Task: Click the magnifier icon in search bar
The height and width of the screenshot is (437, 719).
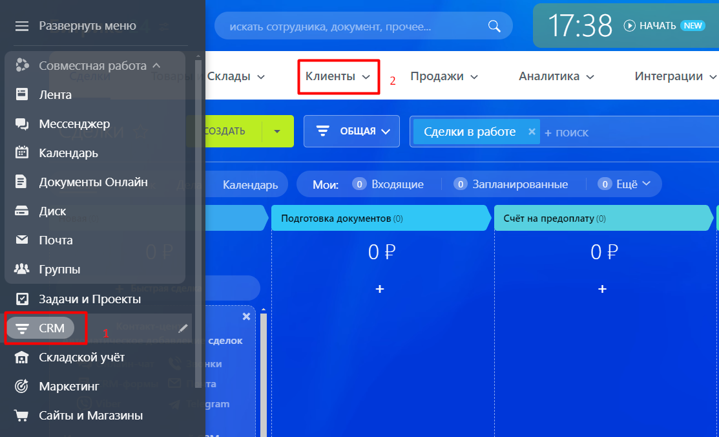Action: point(494,27)
